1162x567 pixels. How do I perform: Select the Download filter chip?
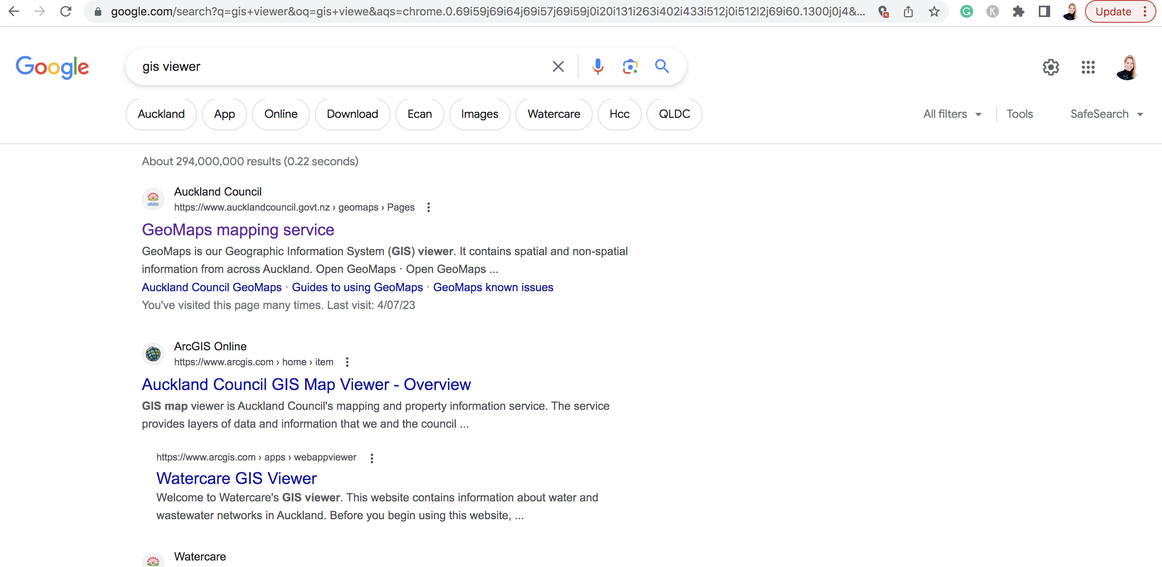coord(352,114)
